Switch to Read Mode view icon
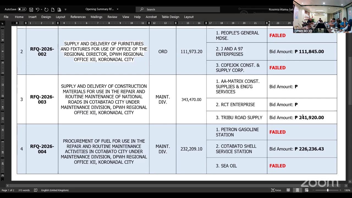This screenshot has width=352, height=198. pyautogui.click(x=288, y=190)
